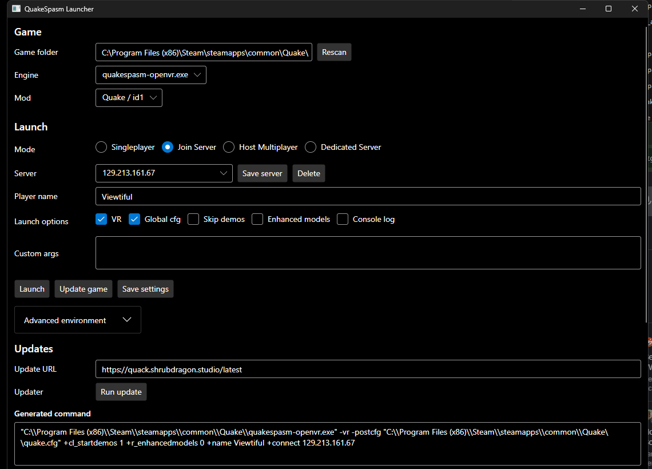This screenshot has height=469, width=652.
Task: Click the vertical scrollbar on the right
Action: (x=647, y=174)
